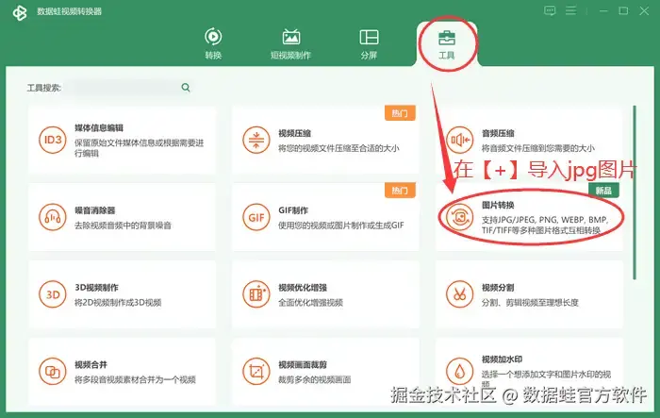
Task: Click the 视频优化增强 title text
Action: coord(303,288)
